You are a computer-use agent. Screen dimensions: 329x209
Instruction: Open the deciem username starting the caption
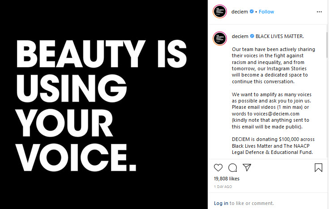click(x=240, y=36)
